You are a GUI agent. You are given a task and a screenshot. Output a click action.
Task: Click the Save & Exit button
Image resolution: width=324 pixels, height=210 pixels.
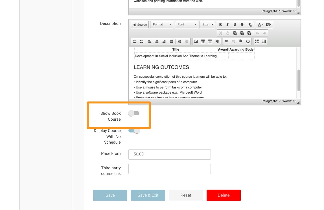tap(148, 195)
